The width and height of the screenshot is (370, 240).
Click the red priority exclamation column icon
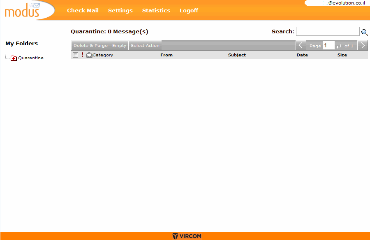tap(82, 55)
